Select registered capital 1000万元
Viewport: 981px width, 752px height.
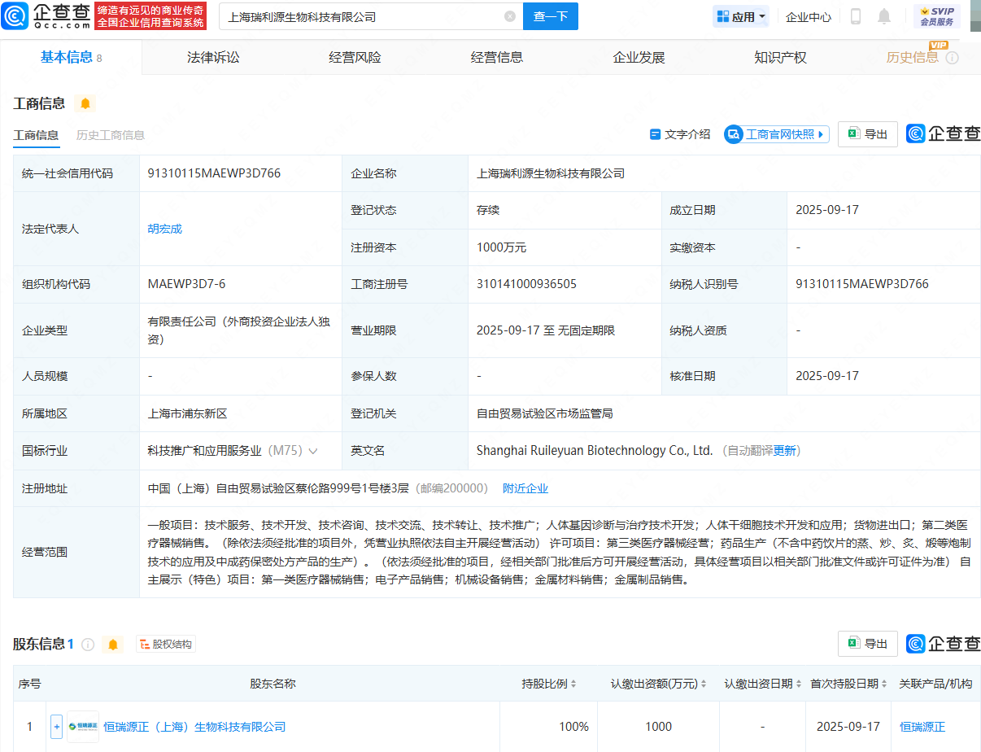pyautogui.click(x=502, y=247)
